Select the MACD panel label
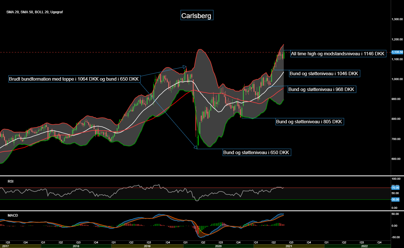This screenshot has height=248, width=404. (13, 215)
